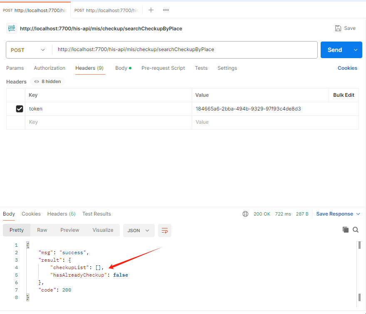Open the Authorization tab
This screenshot has width=366, height=314.
tap(49, 68)
